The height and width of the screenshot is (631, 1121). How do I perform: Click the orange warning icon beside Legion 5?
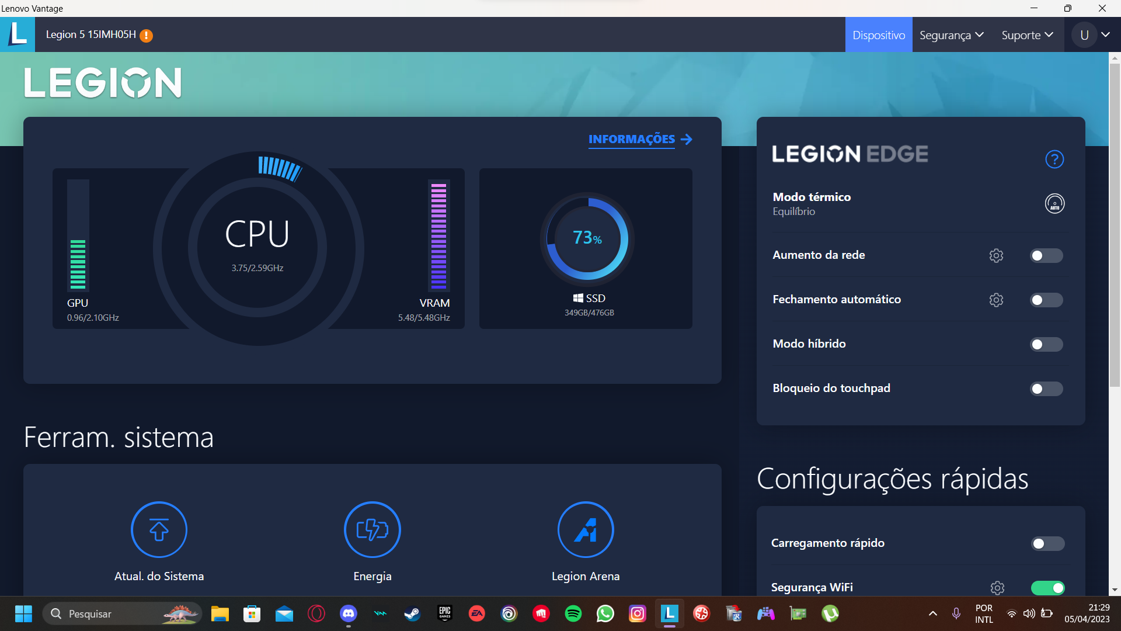(x=147, y=36)
